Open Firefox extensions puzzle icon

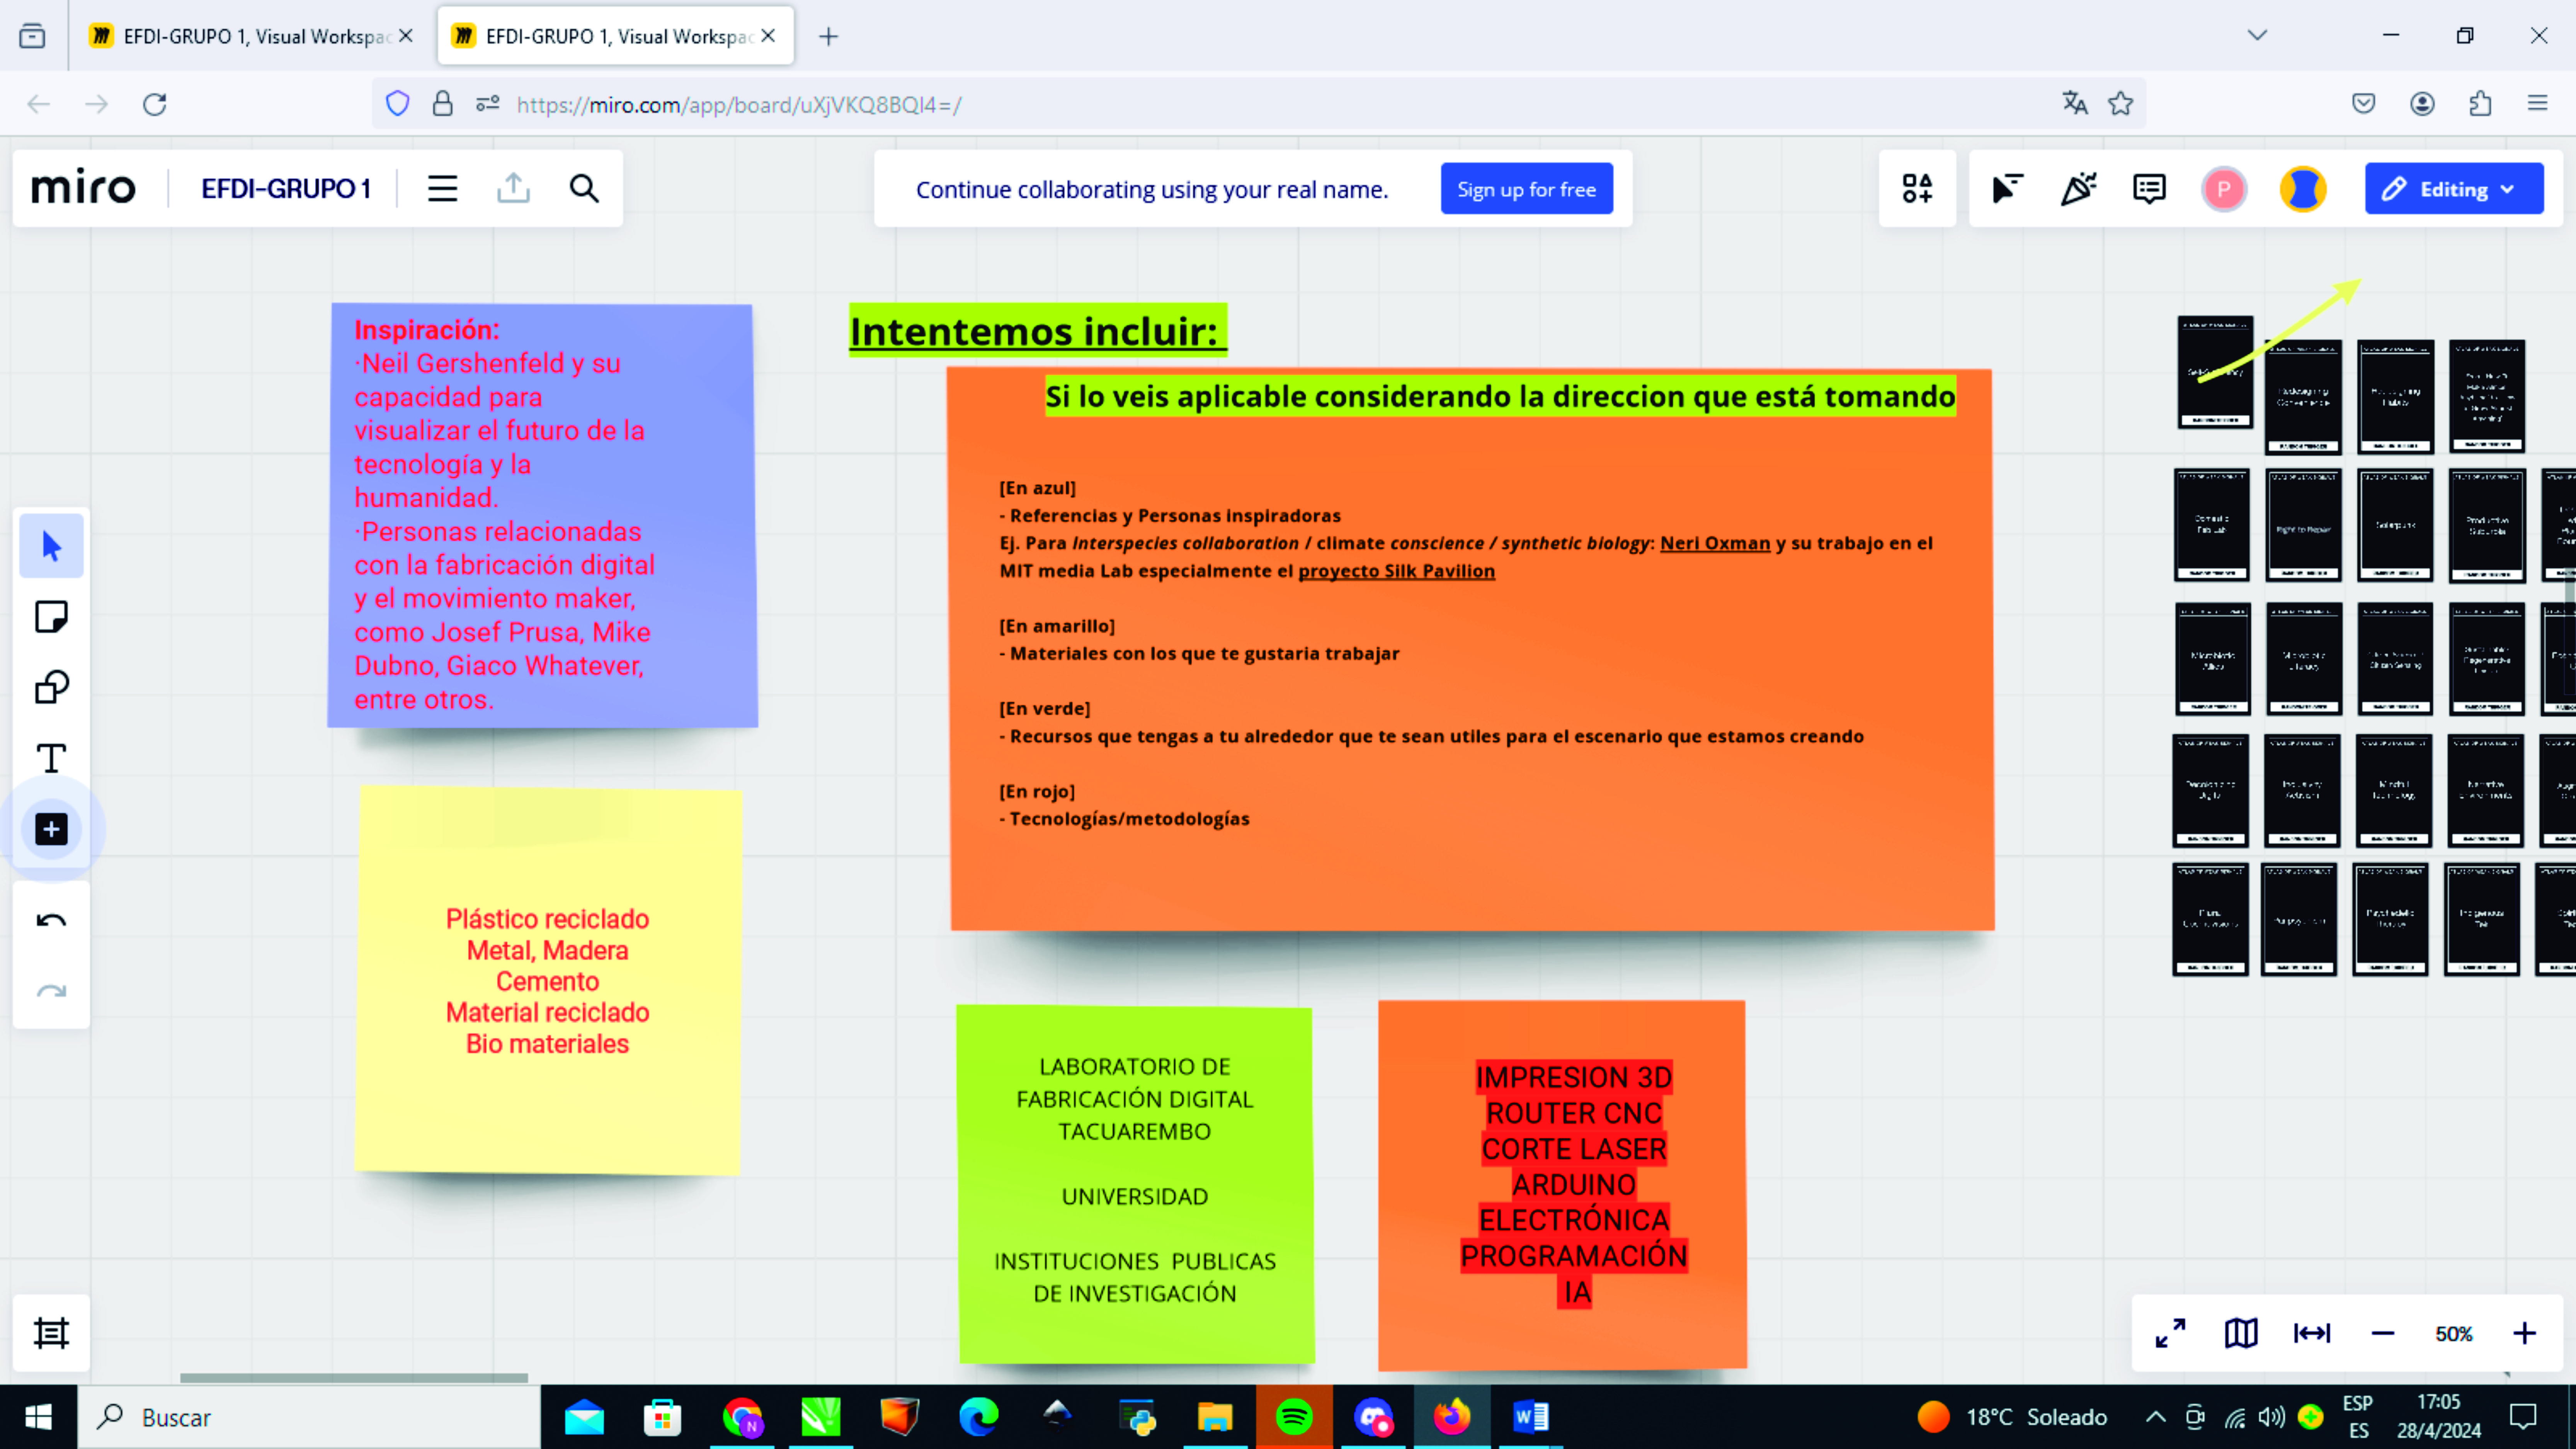pos(2480,104)
